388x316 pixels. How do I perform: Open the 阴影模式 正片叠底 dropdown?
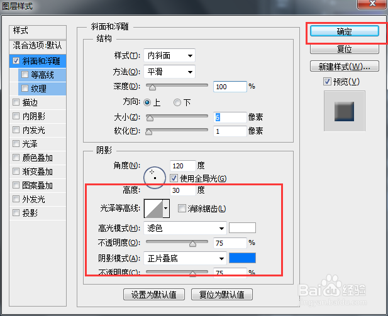[185, 258]
